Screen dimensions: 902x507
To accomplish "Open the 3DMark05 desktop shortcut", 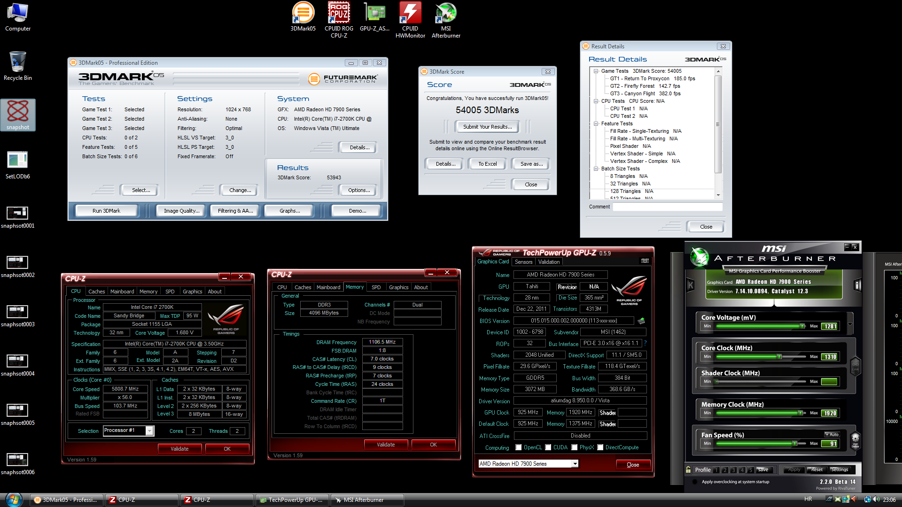I will point(303,17).
